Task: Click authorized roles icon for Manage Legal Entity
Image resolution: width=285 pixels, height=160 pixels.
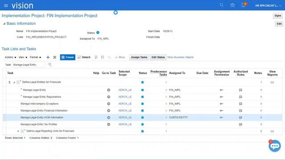Action: pos(240,90)
